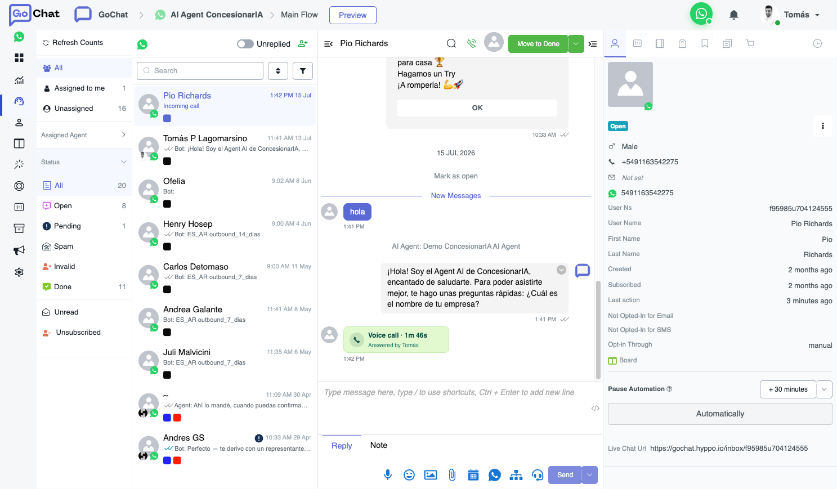Open the Move to Done dropdown arrow

click(x=576, y=44)
